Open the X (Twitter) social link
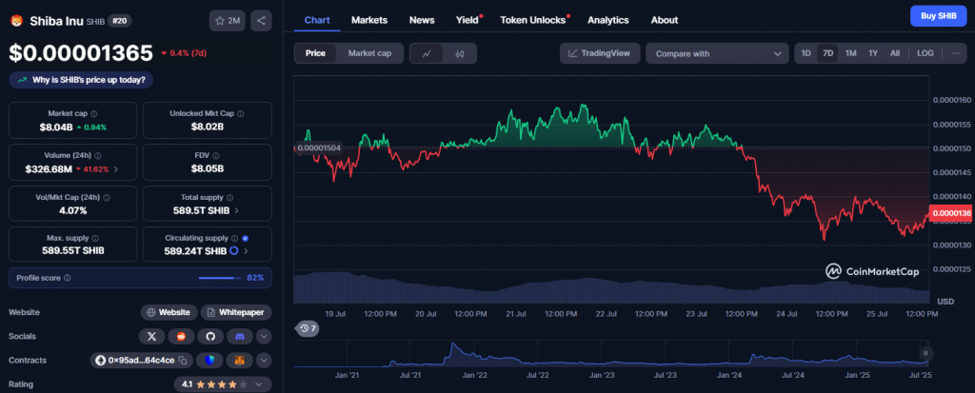This screenshot has width=975, height=393. (151, 337)
